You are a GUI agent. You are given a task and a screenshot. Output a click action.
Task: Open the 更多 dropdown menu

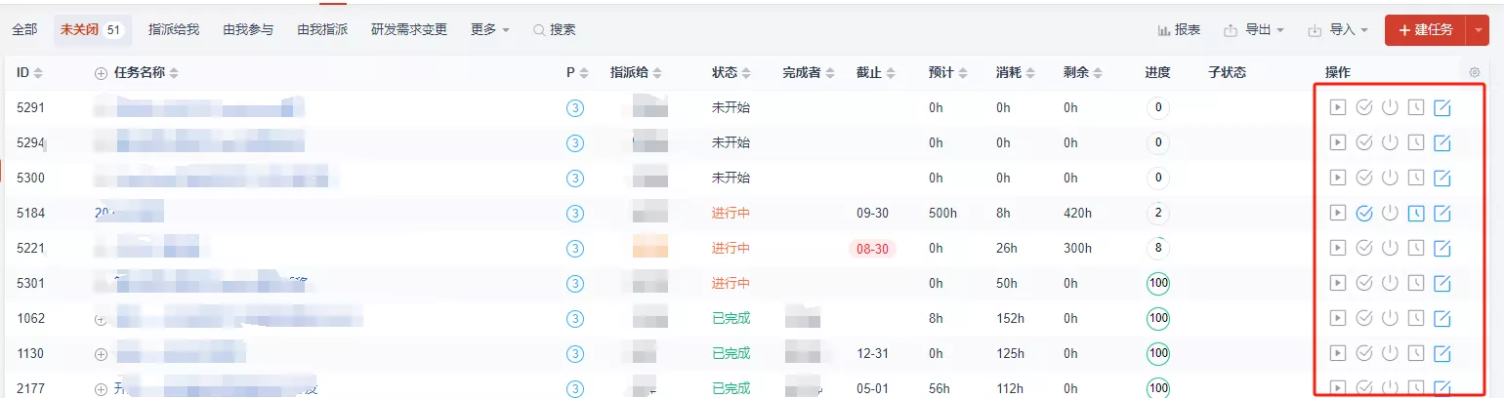[490, 30]
